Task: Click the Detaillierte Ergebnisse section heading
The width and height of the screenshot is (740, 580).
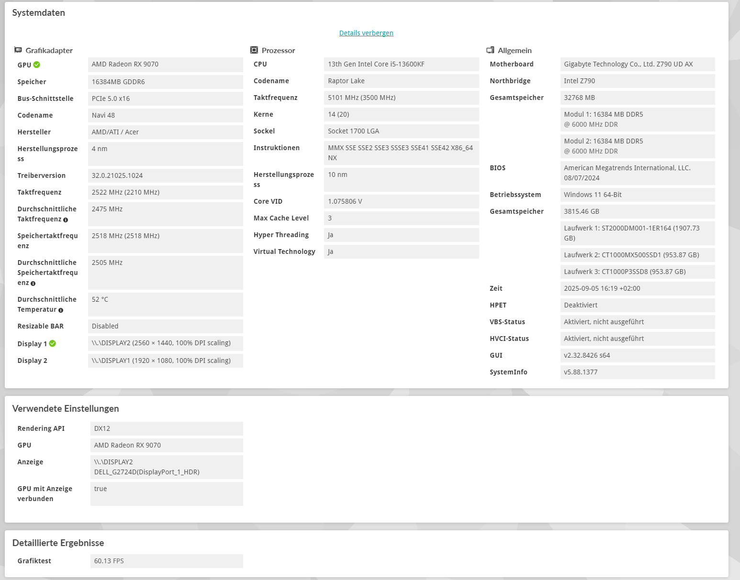Action: [x=58, y=543]
